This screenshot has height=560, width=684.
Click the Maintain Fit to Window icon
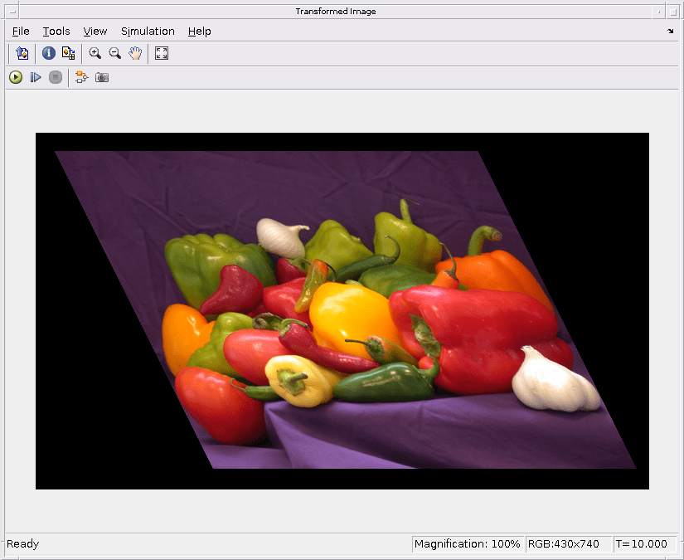point(162,53)
